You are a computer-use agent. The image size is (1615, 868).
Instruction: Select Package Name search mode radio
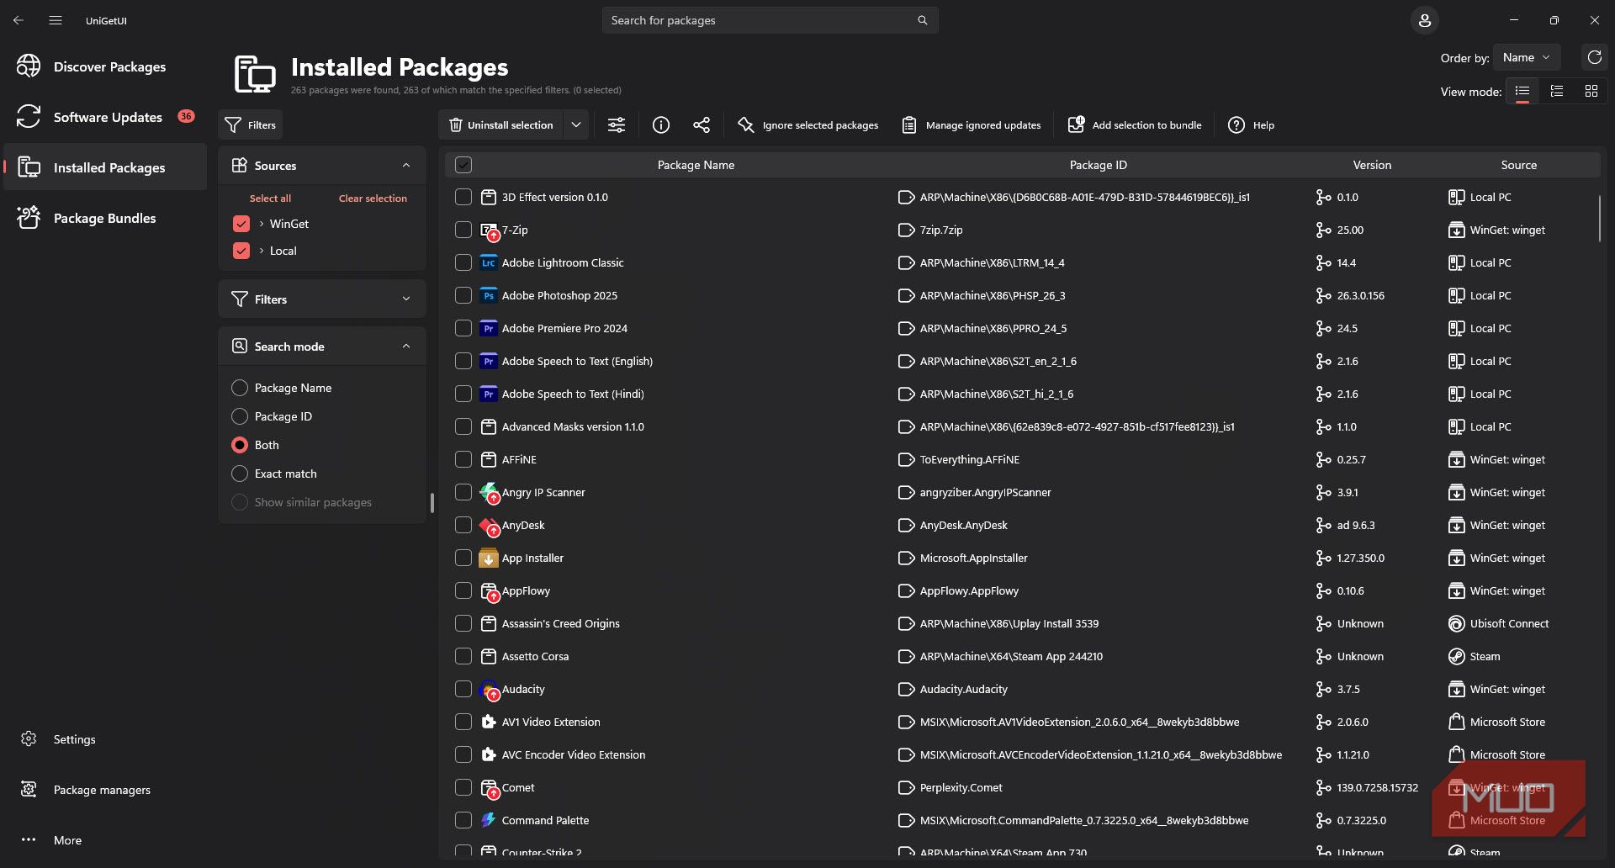[240, 388]
